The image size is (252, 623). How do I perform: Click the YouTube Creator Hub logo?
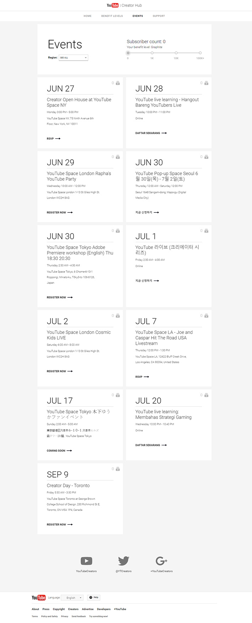pyautogui.click(x=124, y=5)
